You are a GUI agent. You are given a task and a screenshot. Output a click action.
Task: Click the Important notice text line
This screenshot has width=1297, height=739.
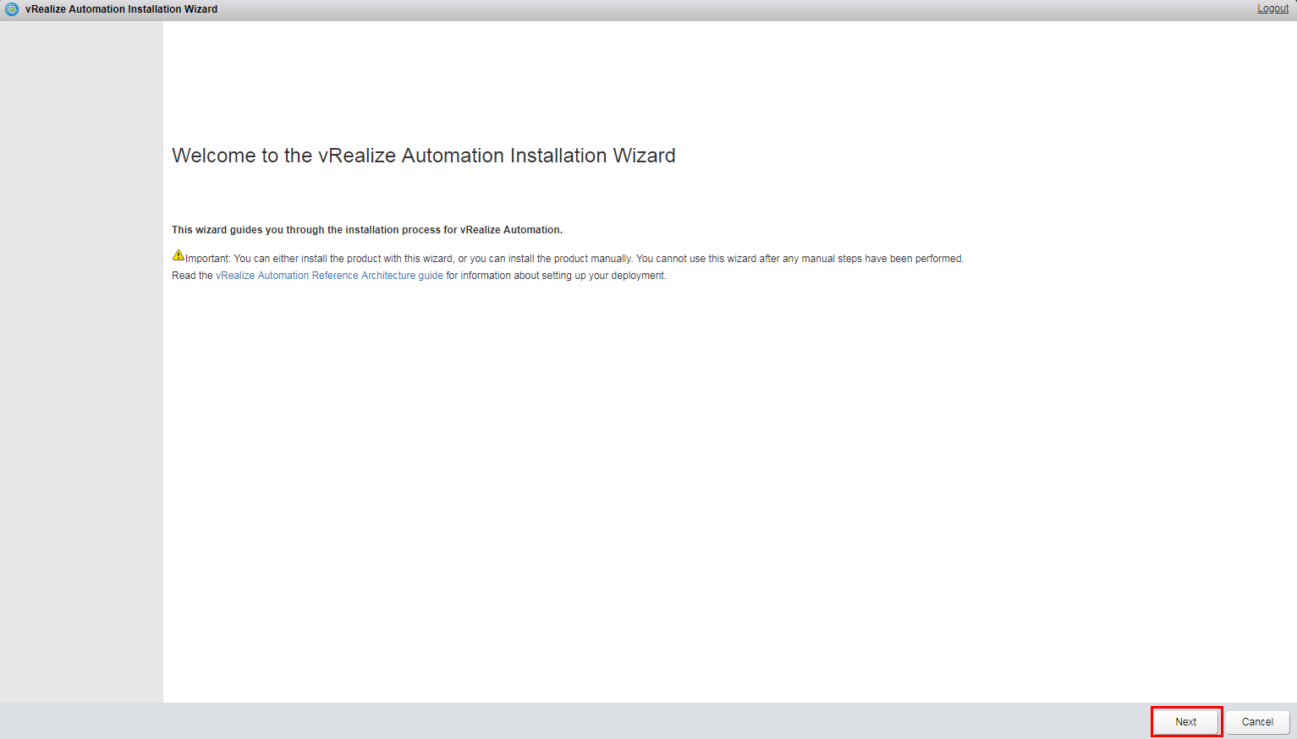[574, 259]
